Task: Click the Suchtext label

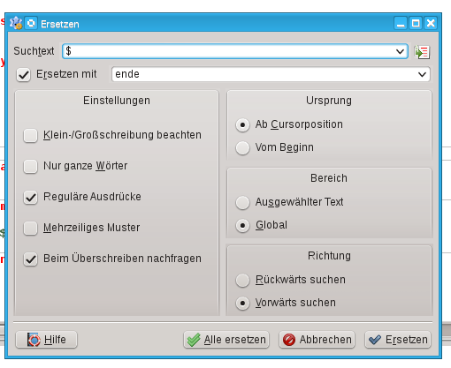Action: 34,51
